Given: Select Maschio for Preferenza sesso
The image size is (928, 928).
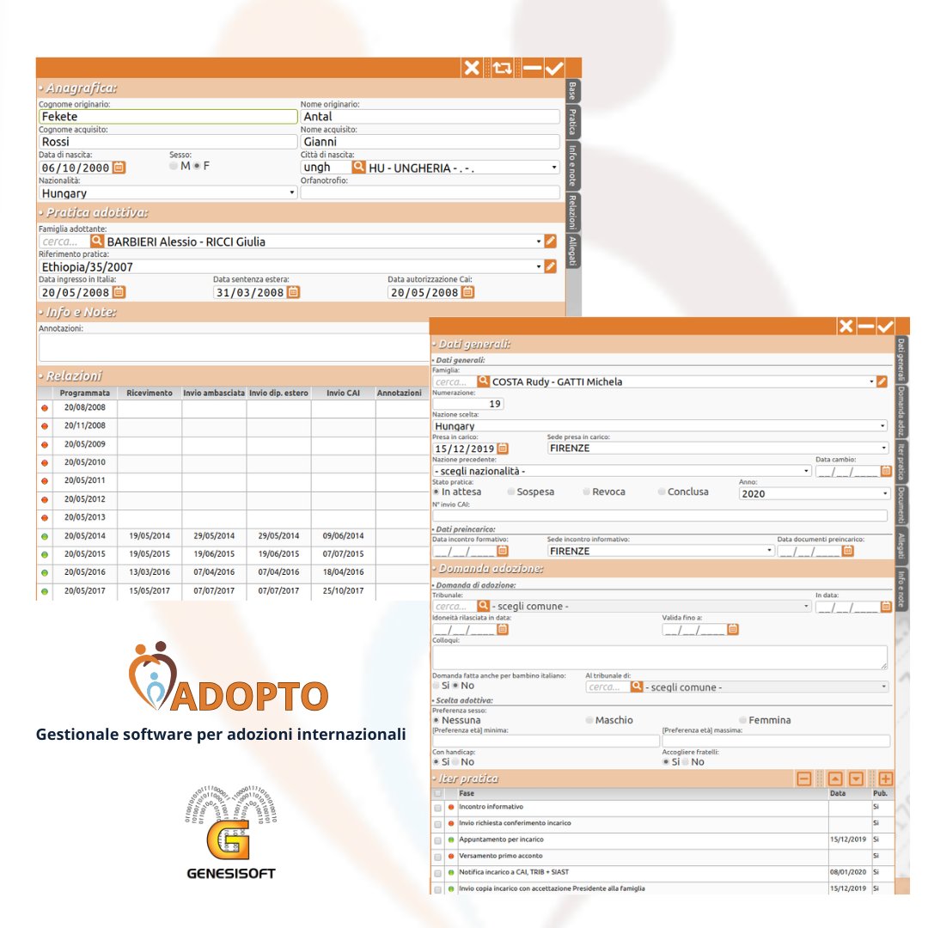Looking at the screenshot, I should coord(589,720).
